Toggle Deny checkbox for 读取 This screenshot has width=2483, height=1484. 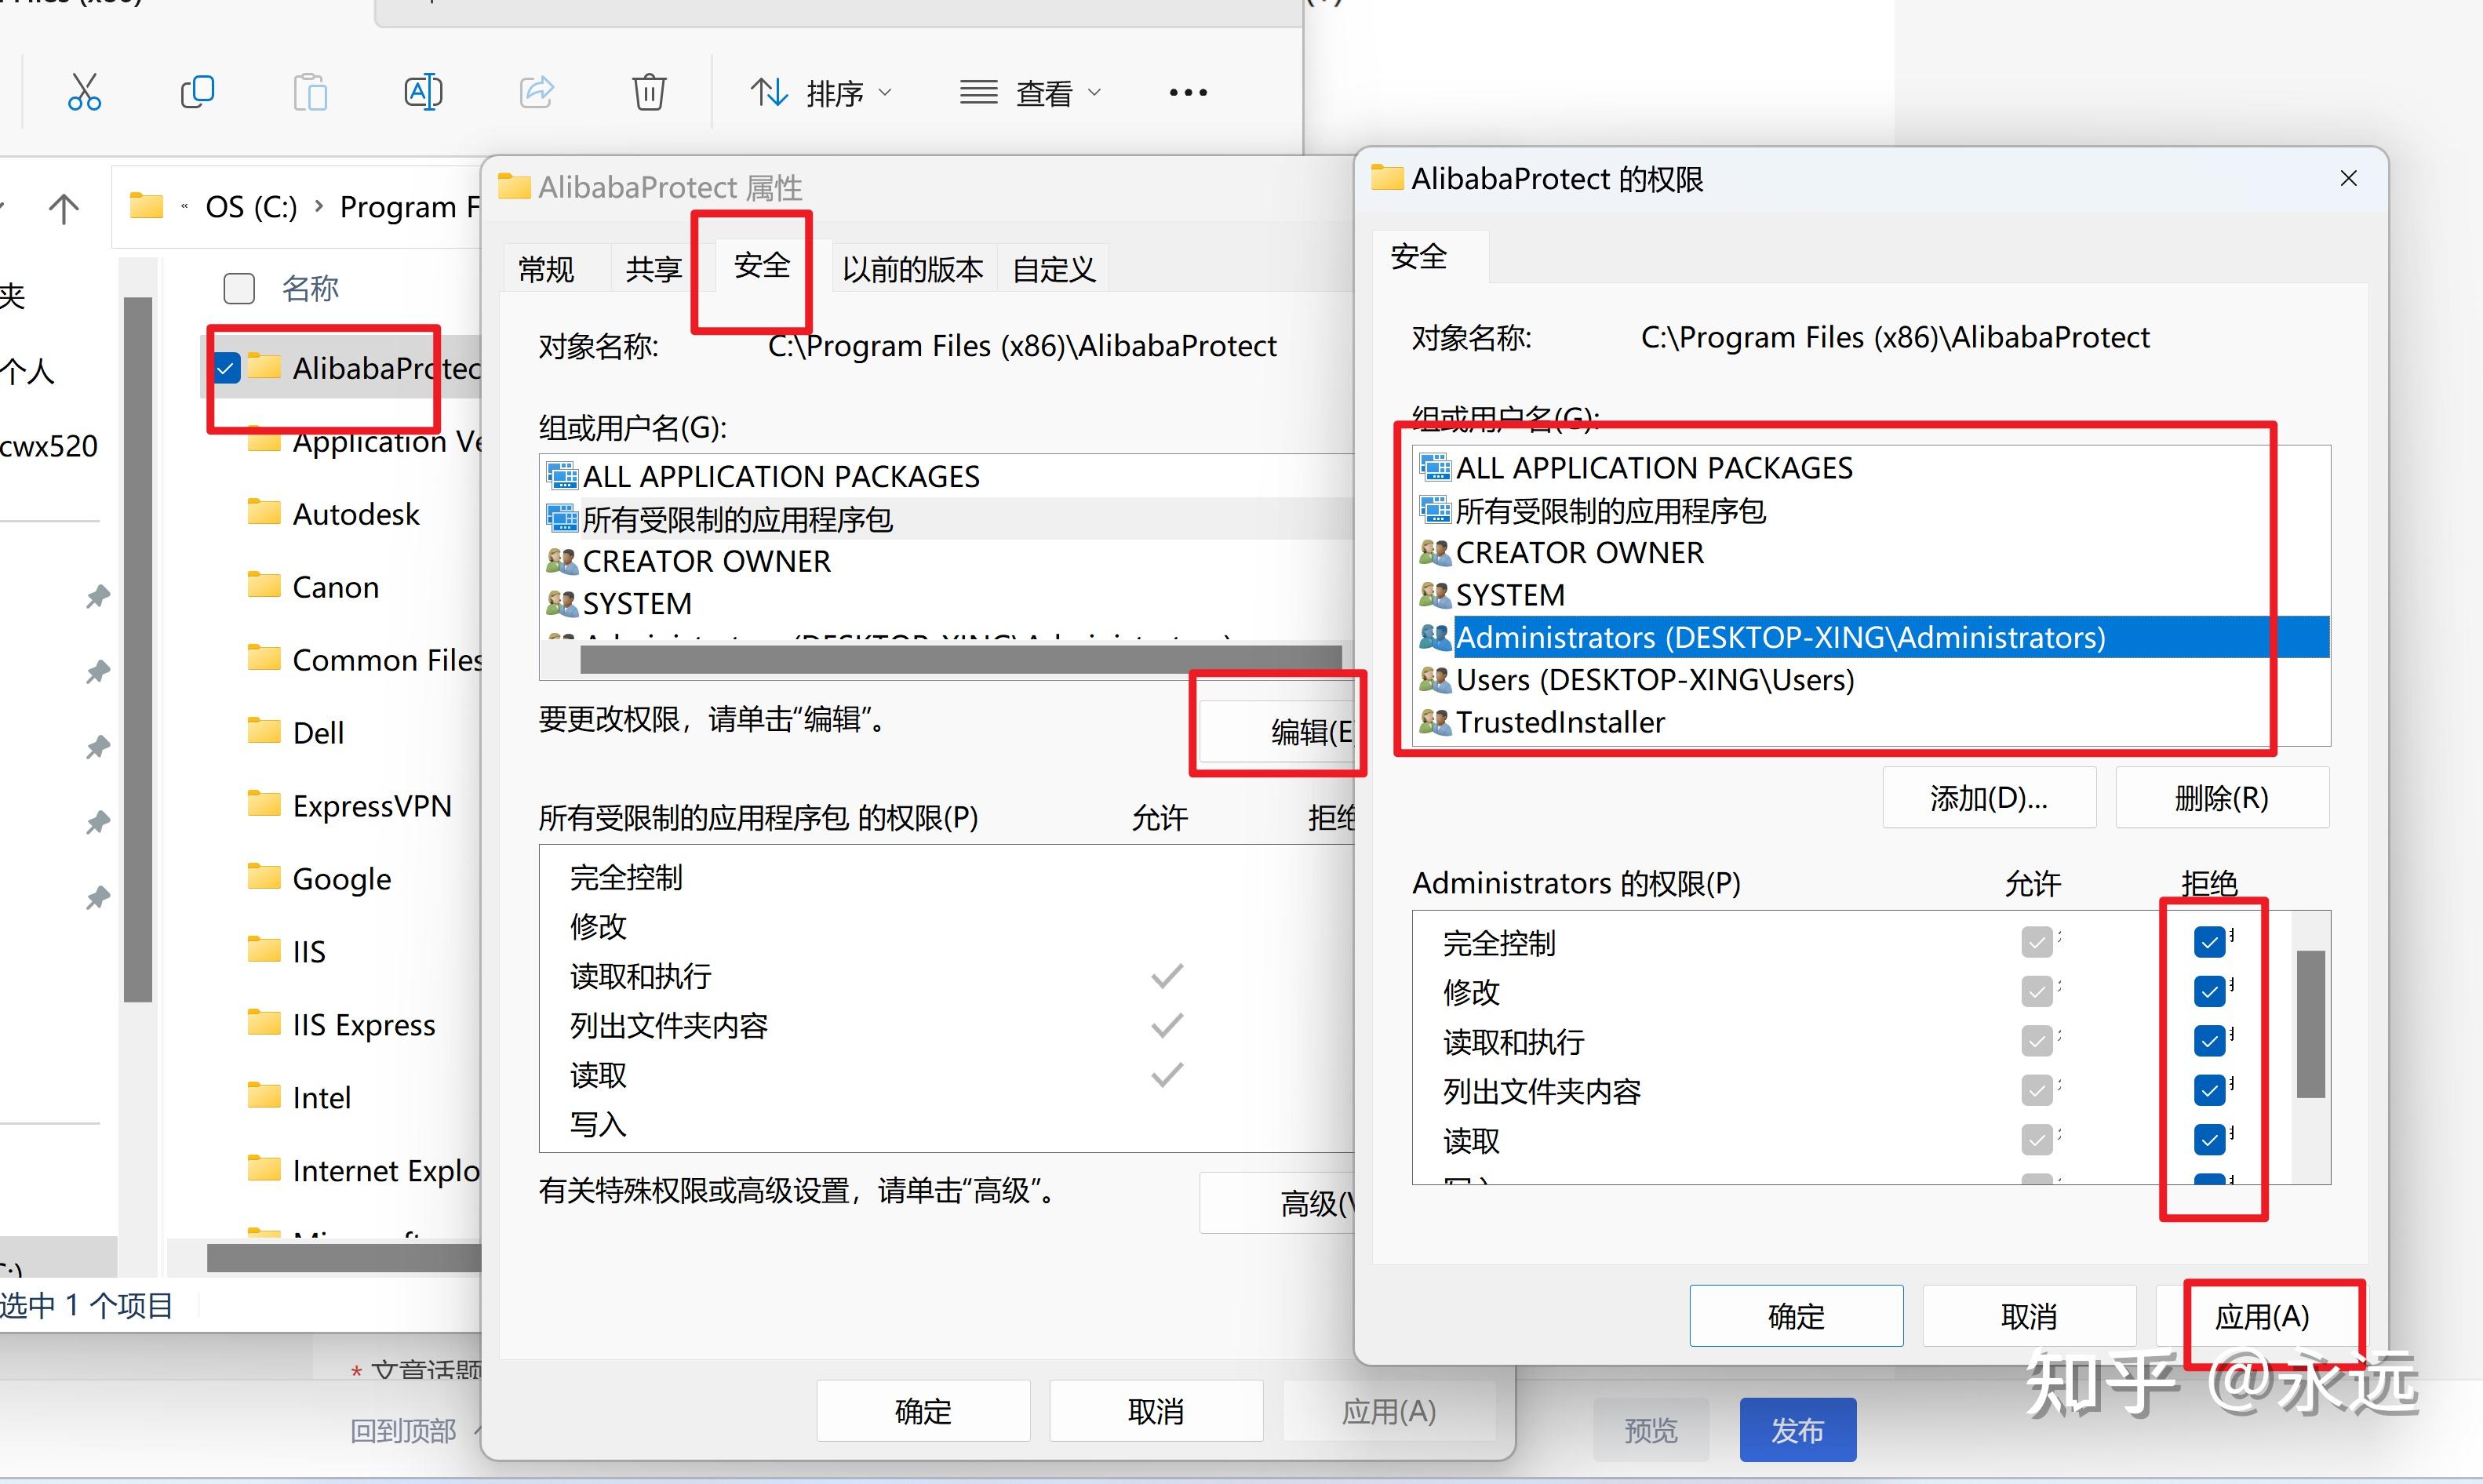point(2210,1139)
